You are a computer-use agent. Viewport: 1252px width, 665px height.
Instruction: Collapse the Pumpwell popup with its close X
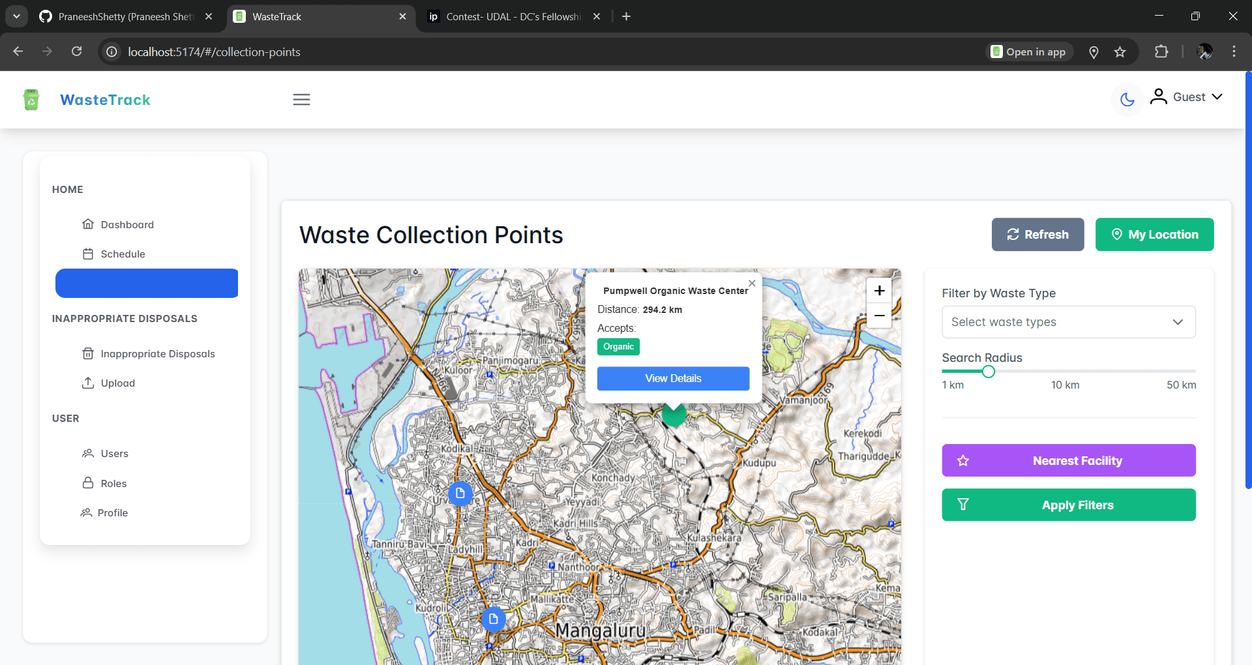752,283
